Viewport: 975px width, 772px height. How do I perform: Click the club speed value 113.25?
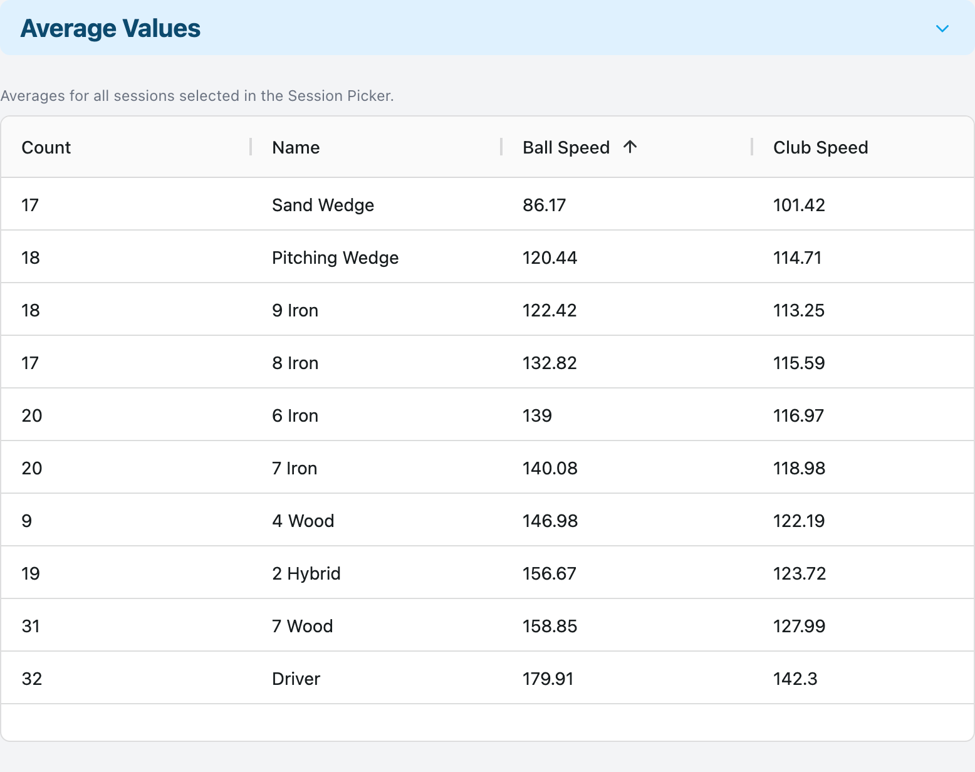(x=799, y=310)
